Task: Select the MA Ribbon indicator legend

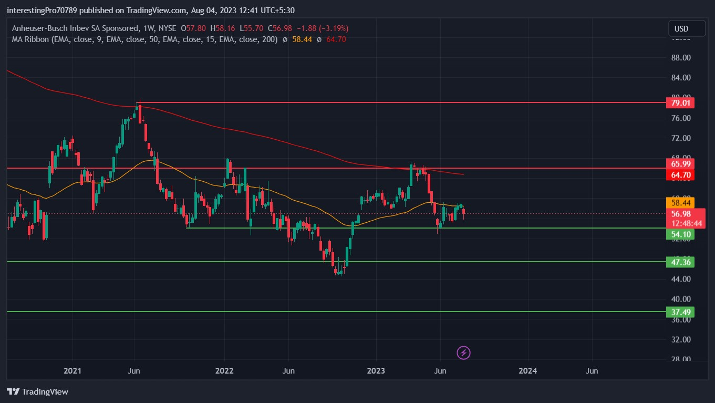Action: [144, 39]
